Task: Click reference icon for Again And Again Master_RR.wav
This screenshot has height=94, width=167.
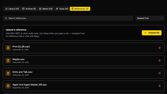Action: 8,86
